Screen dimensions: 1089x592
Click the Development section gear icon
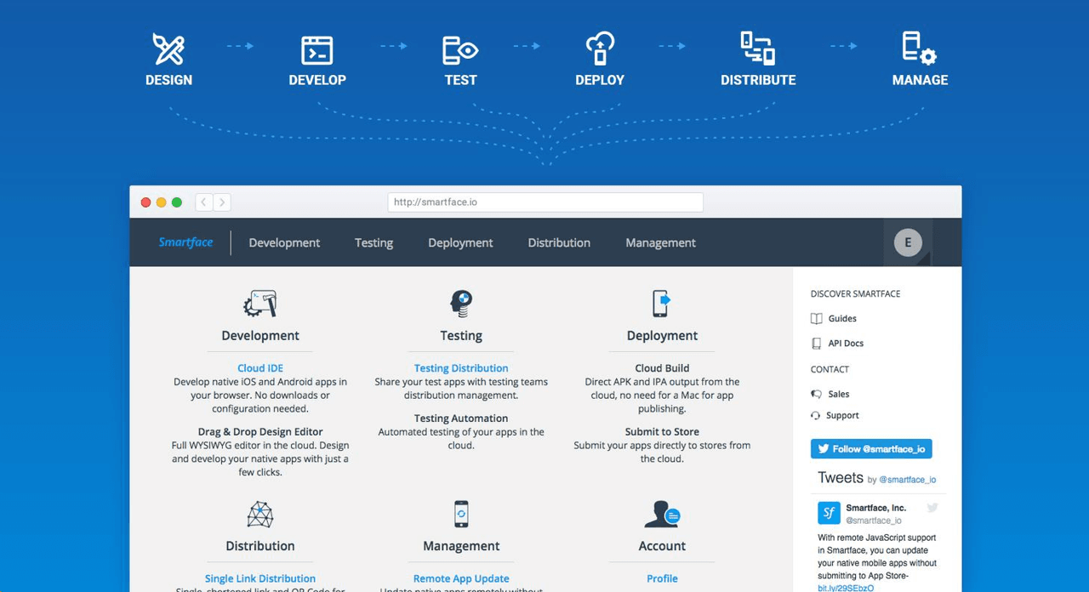tap(260, 304)
